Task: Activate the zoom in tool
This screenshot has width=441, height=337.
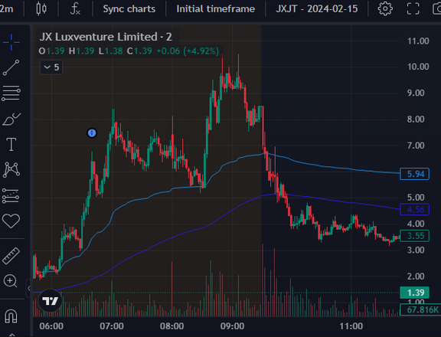Action: point(11,281)
